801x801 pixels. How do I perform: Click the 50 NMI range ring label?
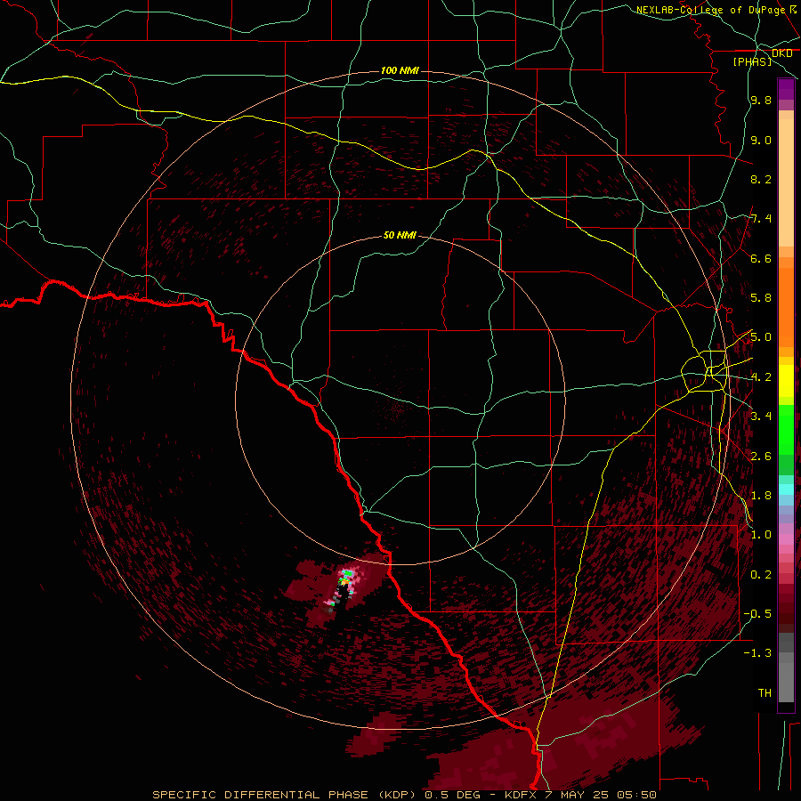coord(400,235)
